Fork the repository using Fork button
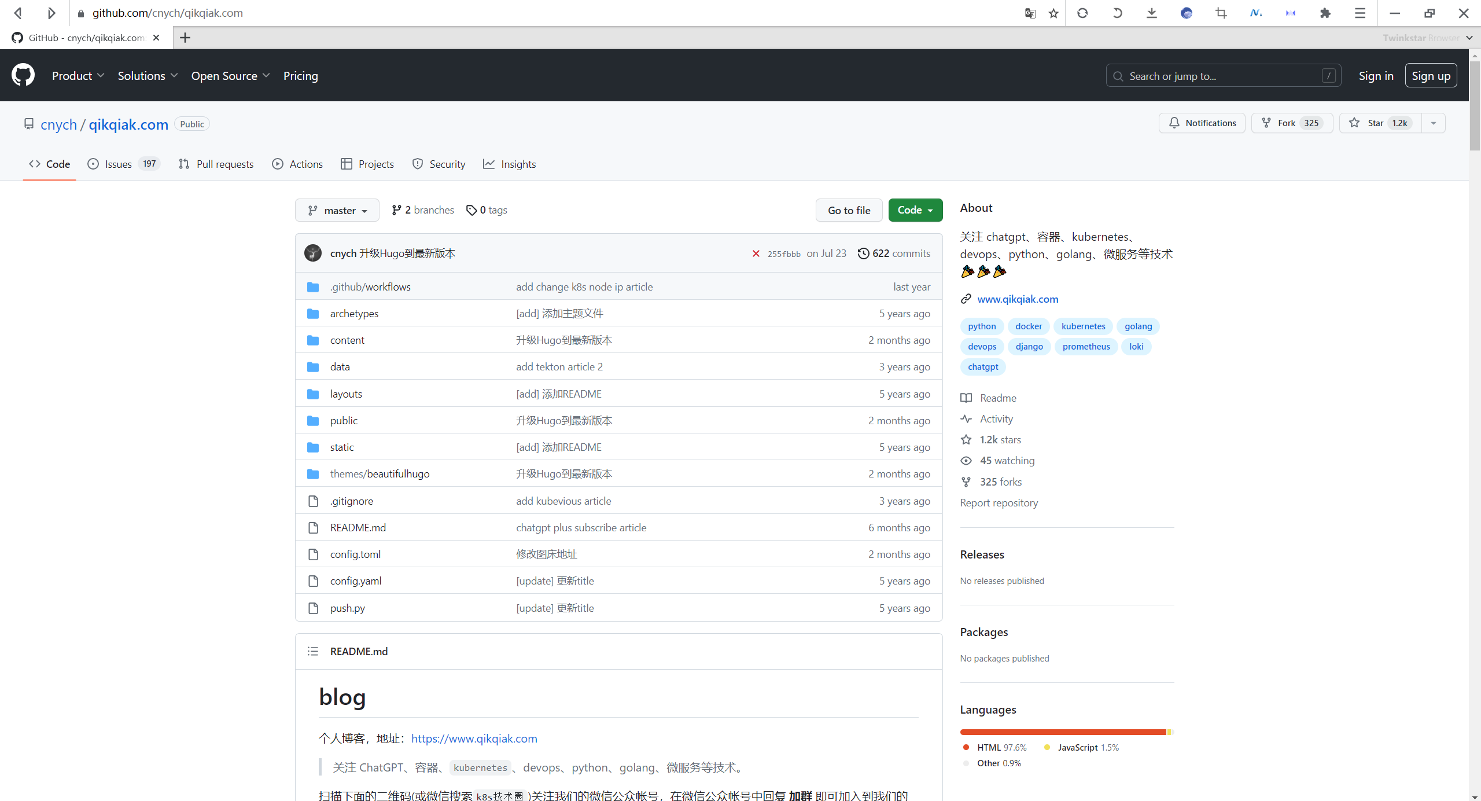This screenshot has height=801, width=1481. click(1292, 123)
